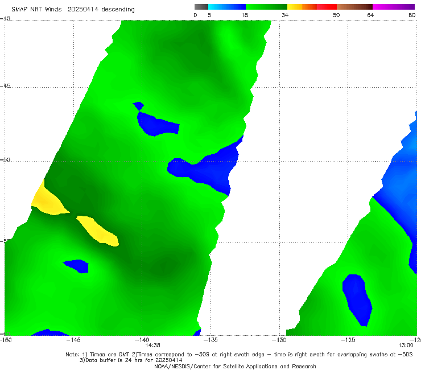Click the '20250414 descending' date text in title

click(x=101, y=10)
